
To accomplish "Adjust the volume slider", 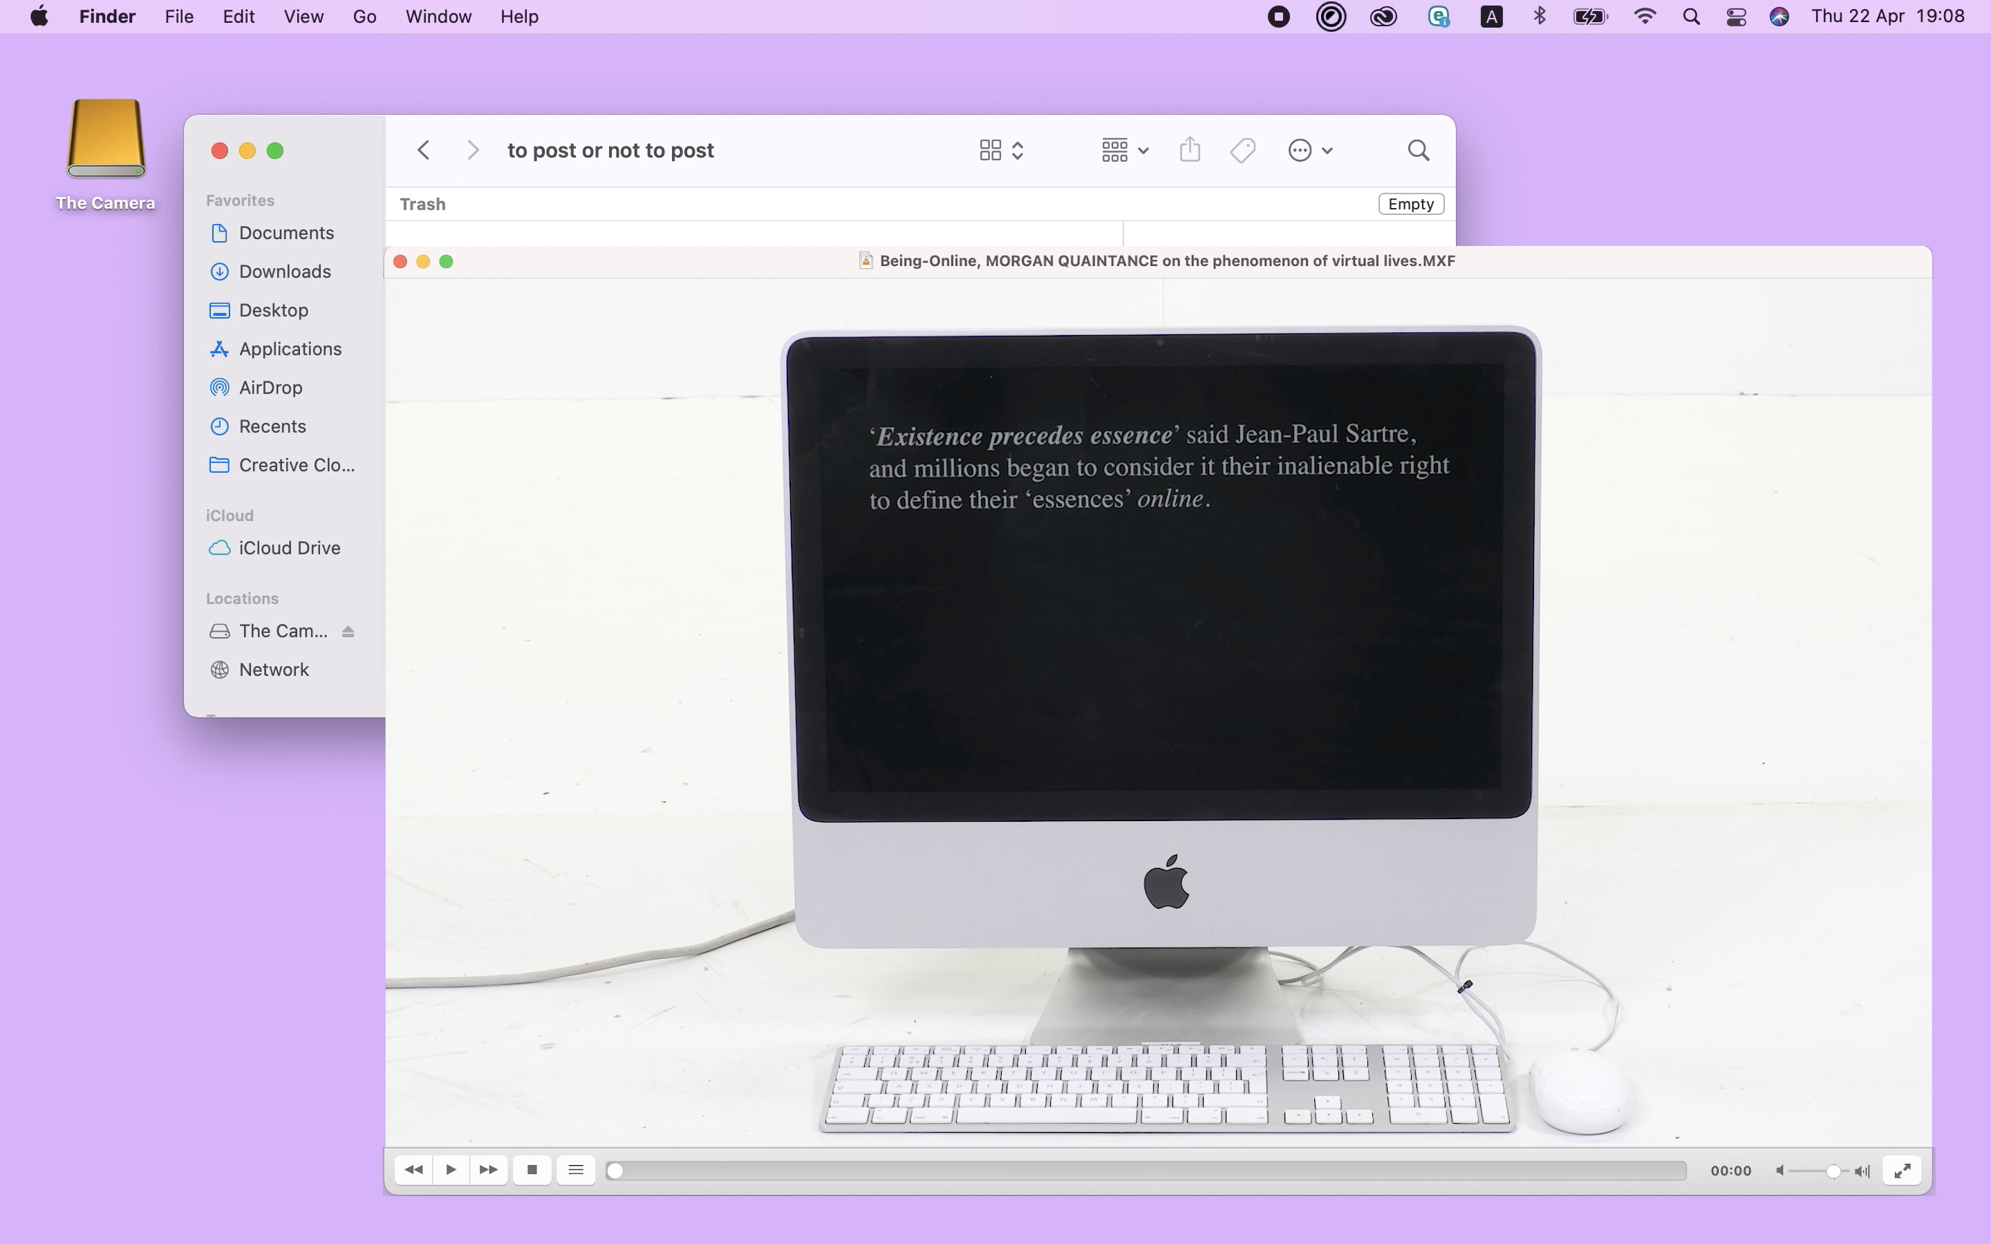I will click(1817, 1171).
